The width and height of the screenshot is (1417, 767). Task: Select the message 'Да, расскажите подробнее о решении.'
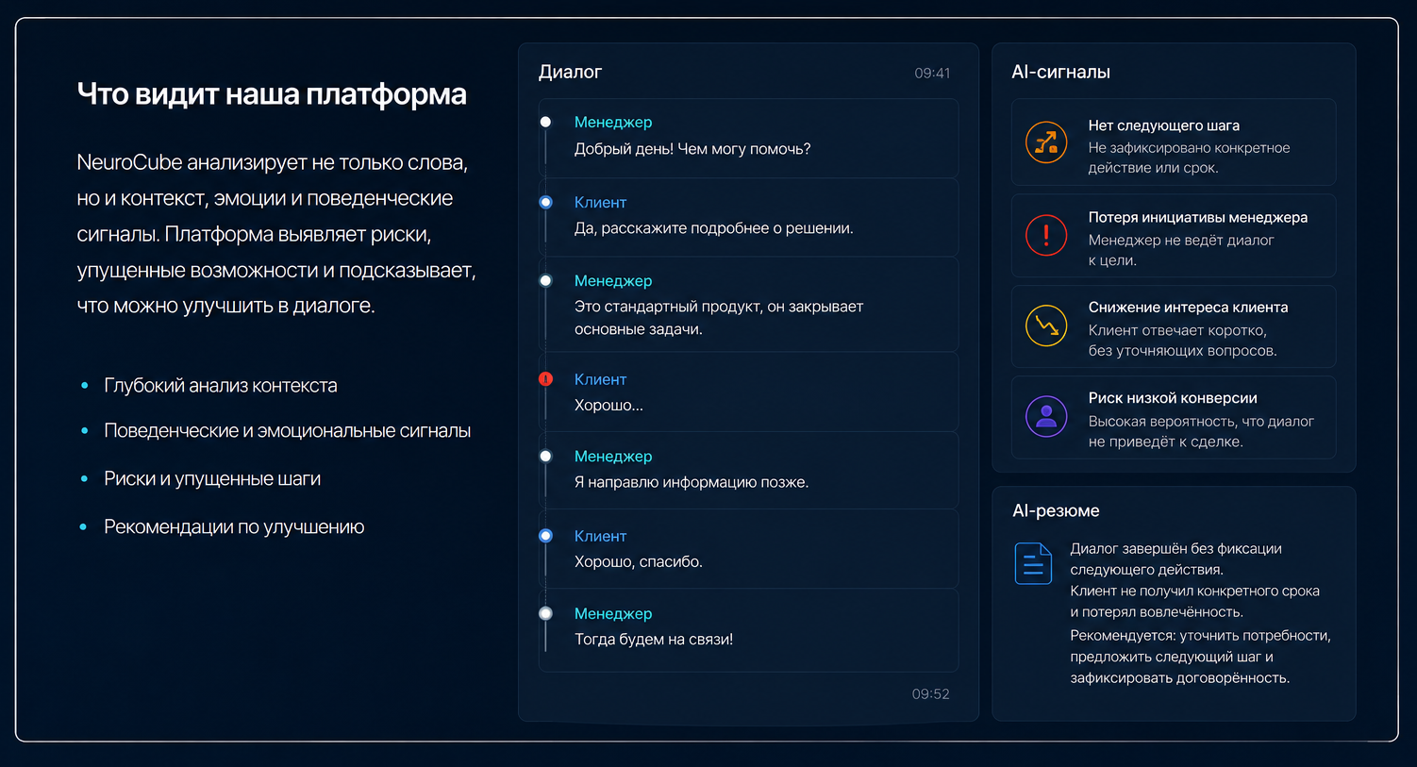point(714,228)
